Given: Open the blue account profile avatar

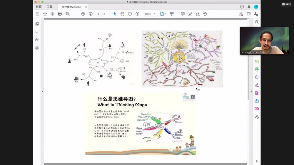Looking at the screenshot, I should pyautogui.click(x=256, y=7).
